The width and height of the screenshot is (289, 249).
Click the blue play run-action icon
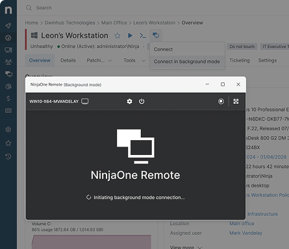pyautogui.click(x=130, y=36)
